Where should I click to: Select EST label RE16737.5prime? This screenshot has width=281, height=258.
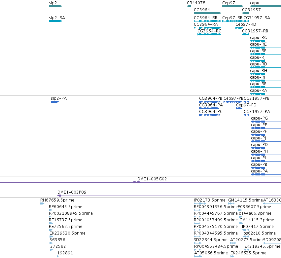tap(65, 220)
